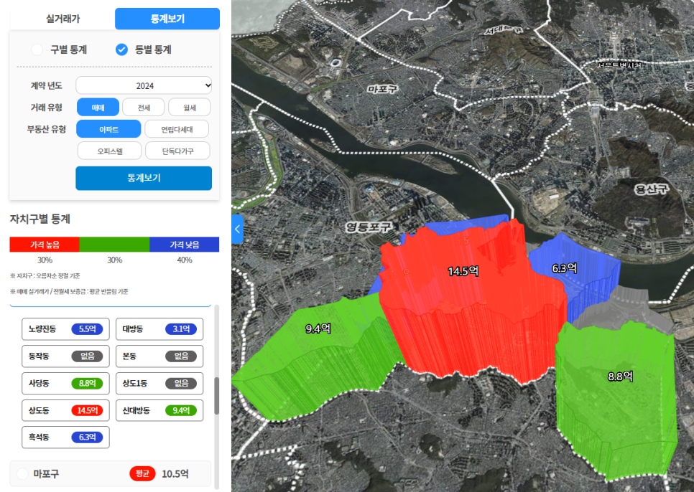Select the 신대방동 9.4억 card
694x492 pixels.
(159, 410)
